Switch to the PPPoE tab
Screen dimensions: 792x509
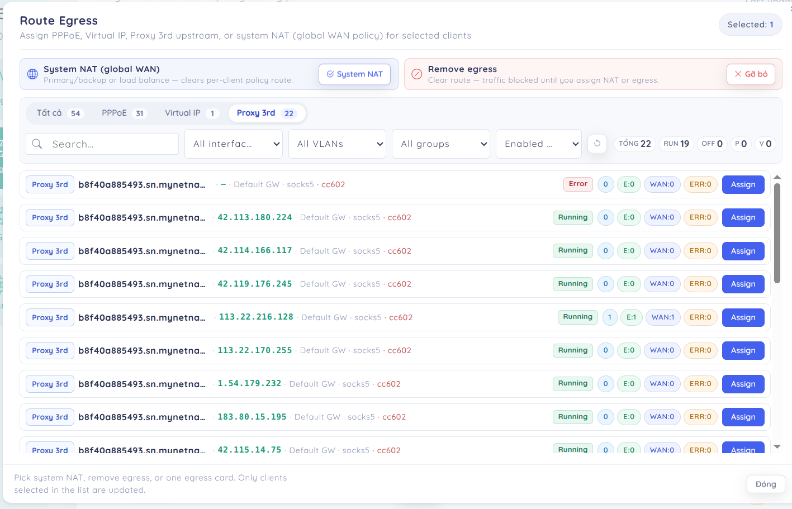pos(124,113)
